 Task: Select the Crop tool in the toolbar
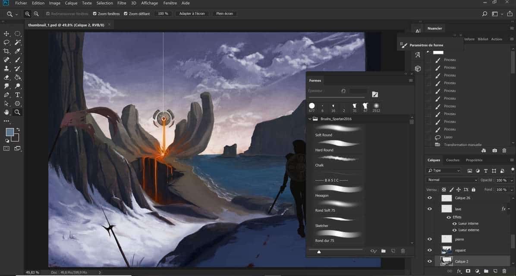coord(6,51)
